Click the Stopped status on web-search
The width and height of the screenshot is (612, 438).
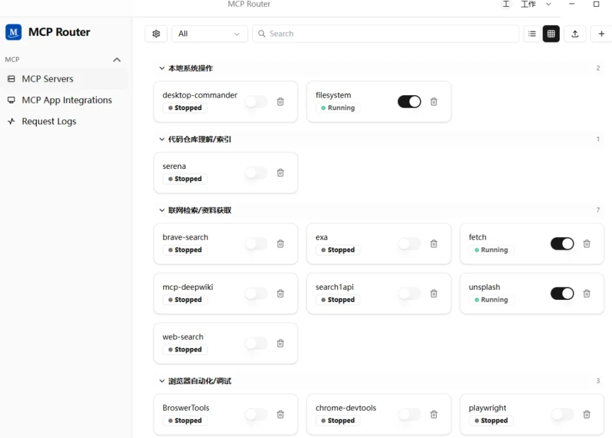click(x=185, y=350)
